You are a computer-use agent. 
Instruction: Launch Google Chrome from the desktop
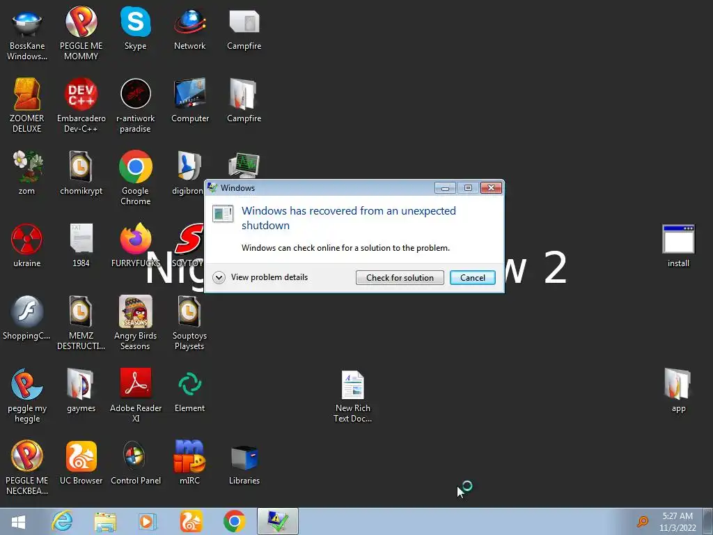click(x=136, y=178)
